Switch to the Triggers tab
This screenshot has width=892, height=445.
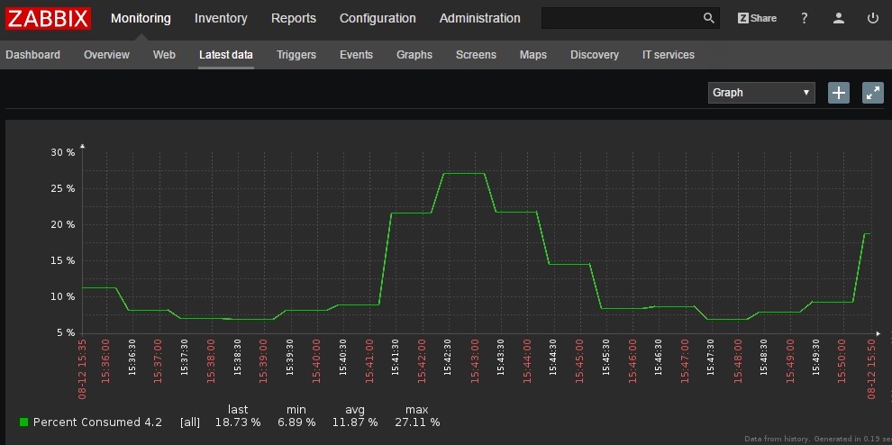click(x=296, y=55)
